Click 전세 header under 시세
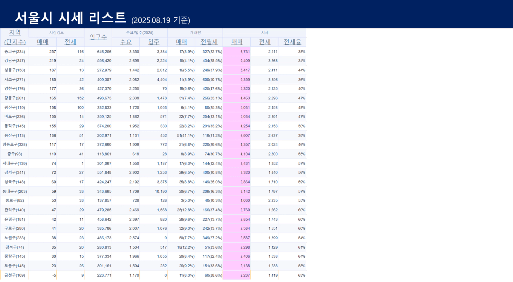 click(x=265, y=42)
